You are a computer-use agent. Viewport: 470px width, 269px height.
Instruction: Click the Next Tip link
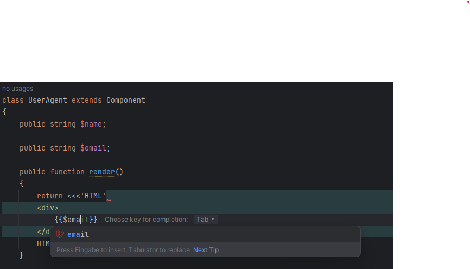[206, 250]
